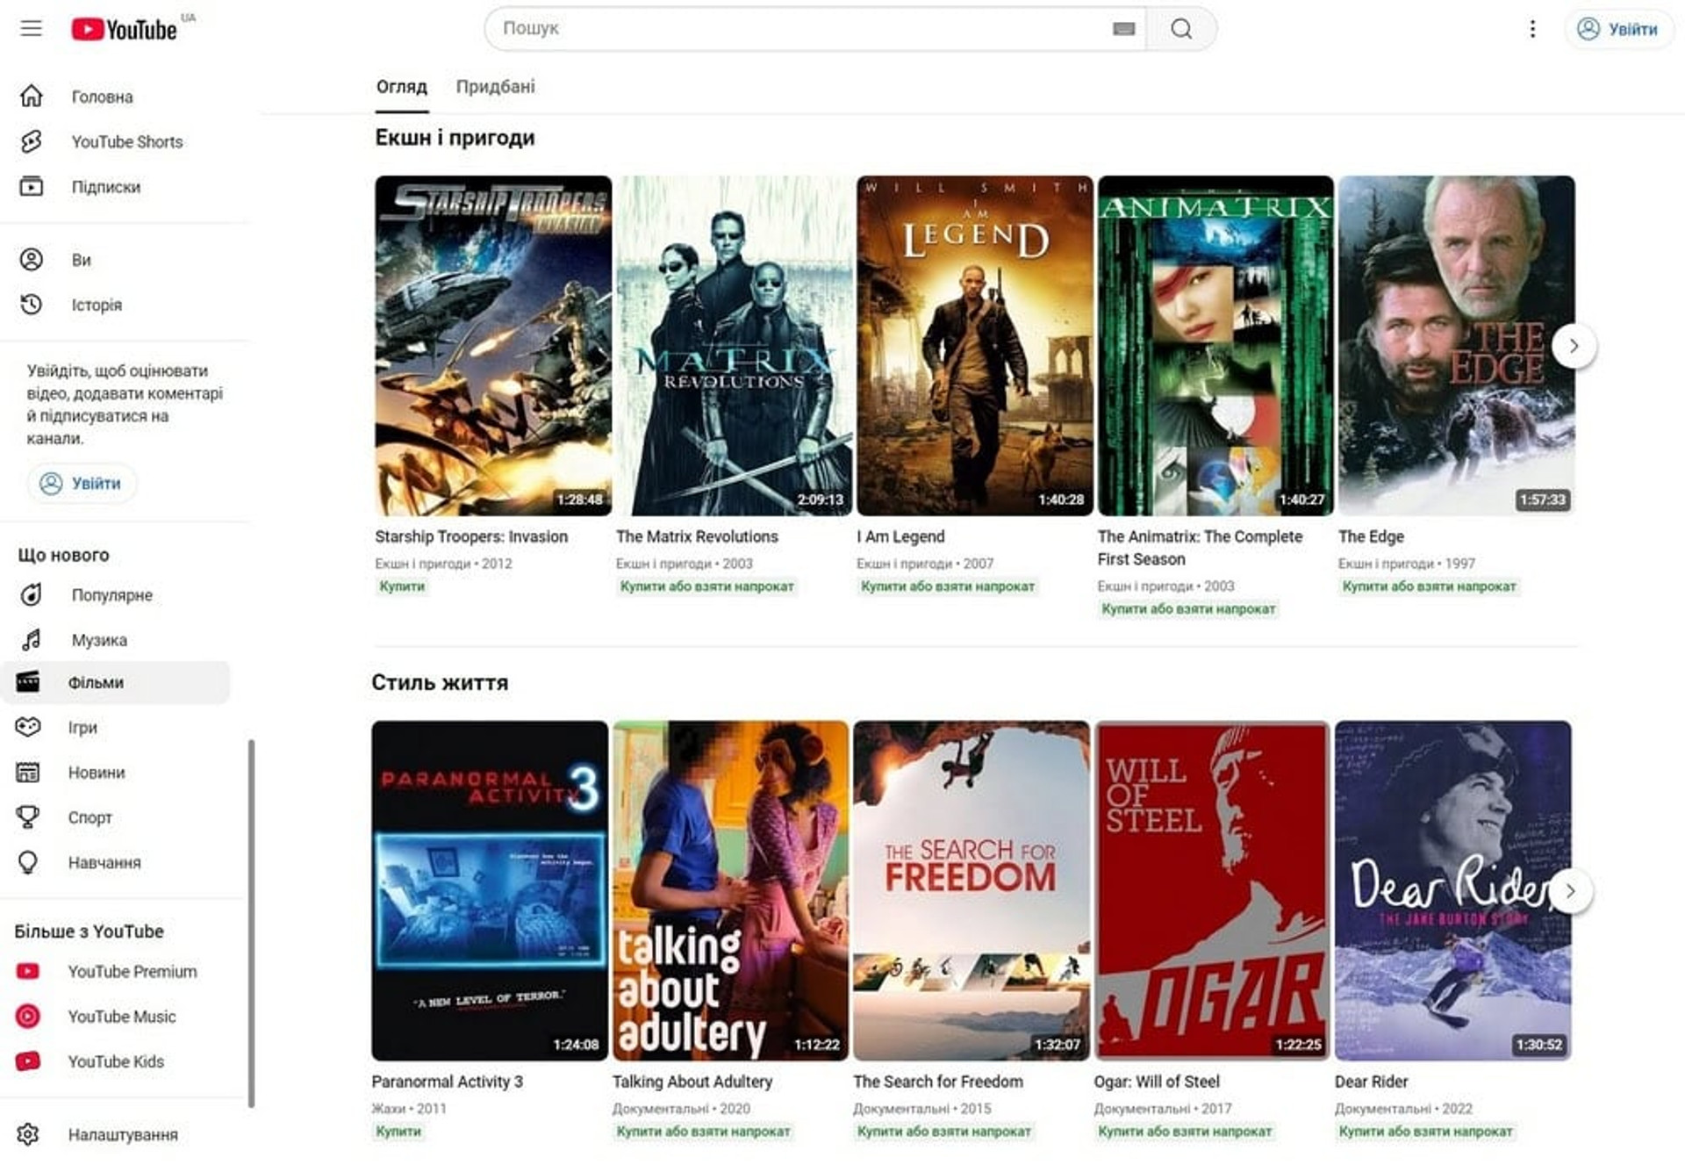This screenshot has height=1165, width=1685.
Task: Click the top-right Увійти button
Action: [x=1619, y=29]
